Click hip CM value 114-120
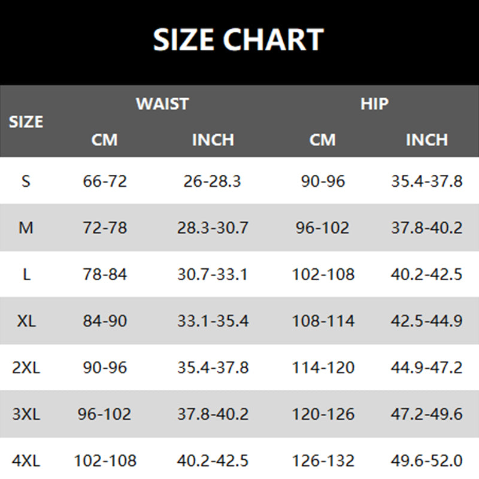Image resolution: width=479 pixels, height=479 pixels. (323, 367)
